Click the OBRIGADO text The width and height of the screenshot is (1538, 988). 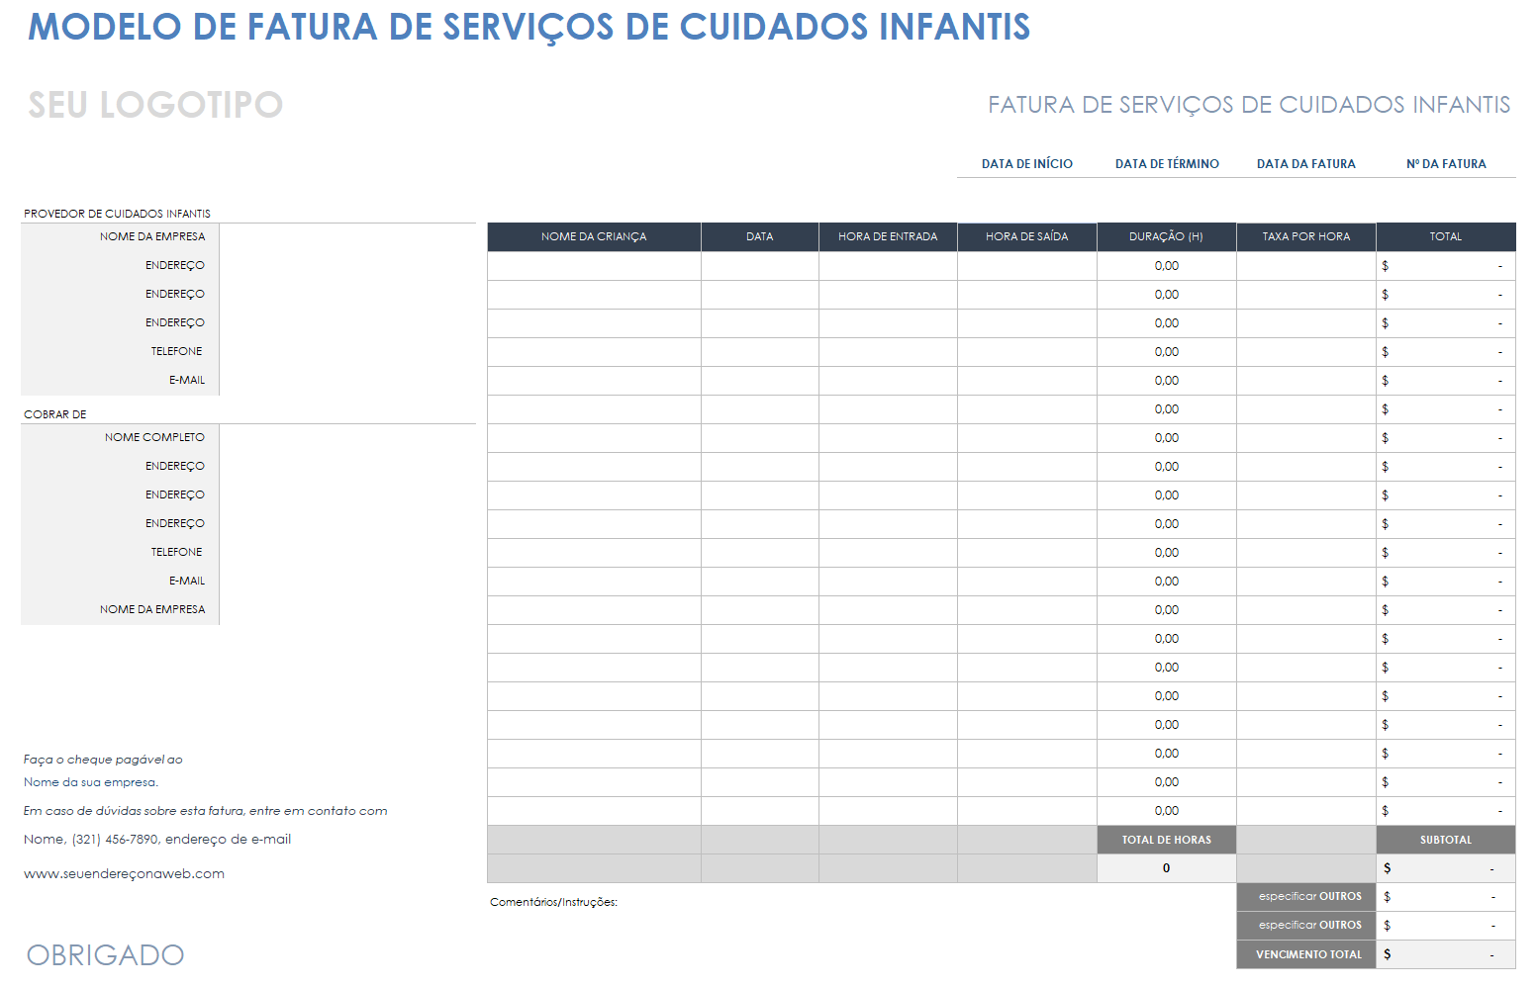pos(105,955)
